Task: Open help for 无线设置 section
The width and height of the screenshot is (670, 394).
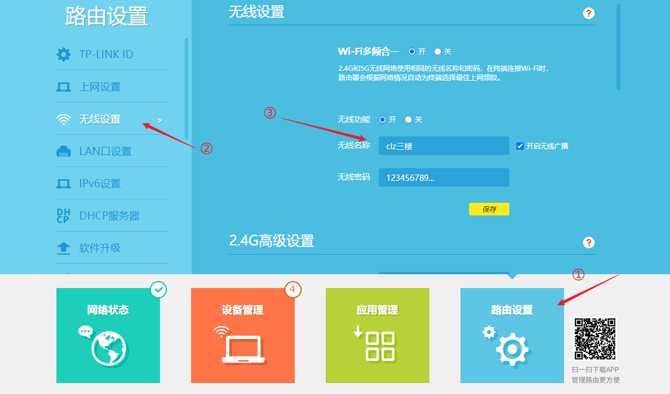Action: tap(589, 13)
